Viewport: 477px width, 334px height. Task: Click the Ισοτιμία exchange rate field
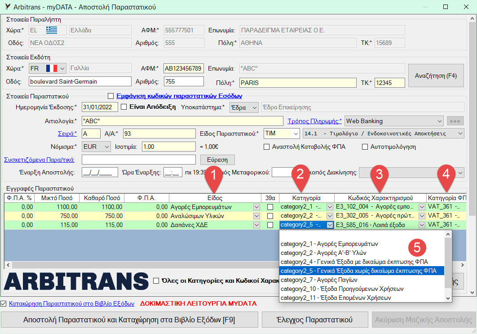[169, 147]
